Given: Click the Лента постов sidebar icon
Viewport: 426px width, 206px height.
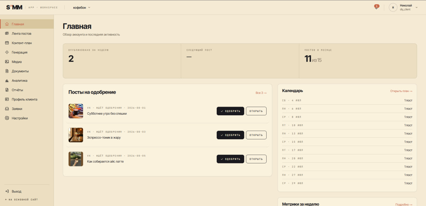Looking at the screenshot, I should tap(7, 33).
